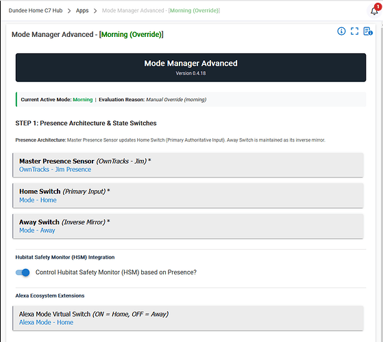Click the chevron after Apps breadcrumb
This screenshot has width=383, height=342.
coord(95,11)
